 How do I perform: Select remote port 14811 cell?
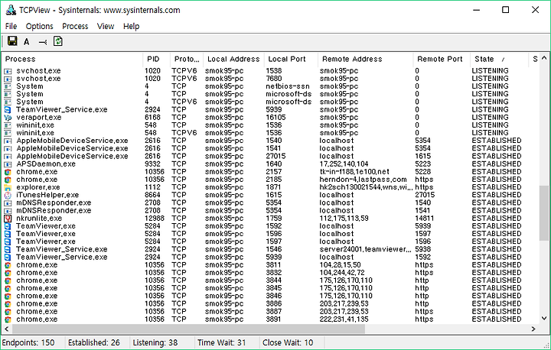[x=424, y=219]
